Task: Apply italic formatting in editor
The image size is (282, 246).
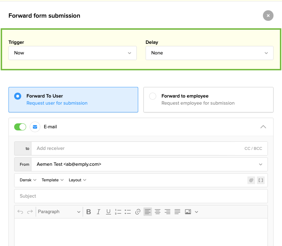Action: click(x=99, y=212)
